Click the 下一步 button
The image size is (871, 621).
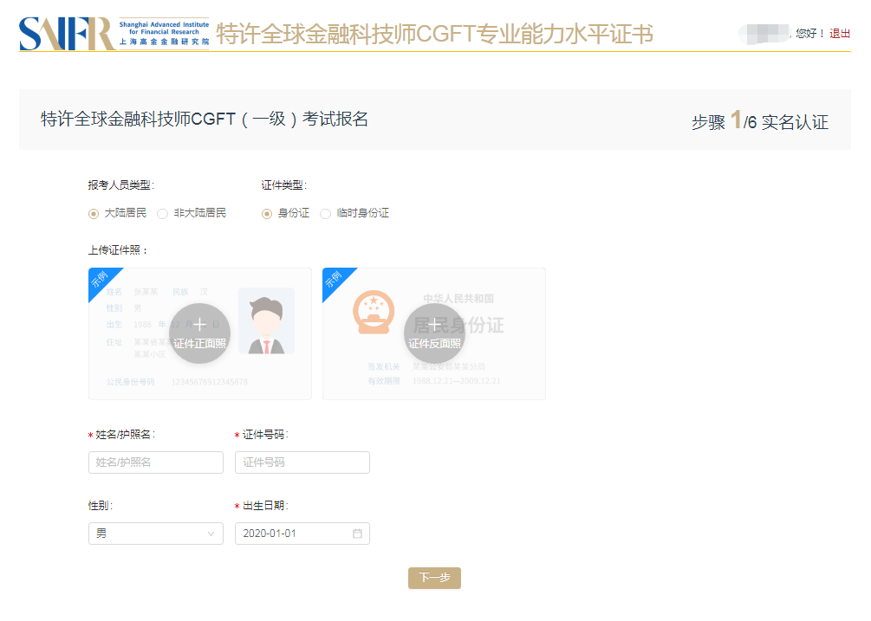coord(434,578)
